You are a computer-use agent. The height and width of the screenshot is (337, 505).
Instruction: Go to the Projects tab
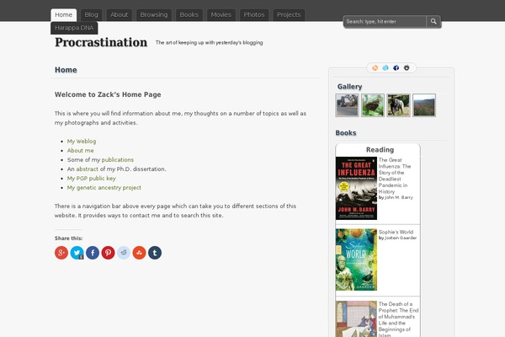click(x=289, y=15)
